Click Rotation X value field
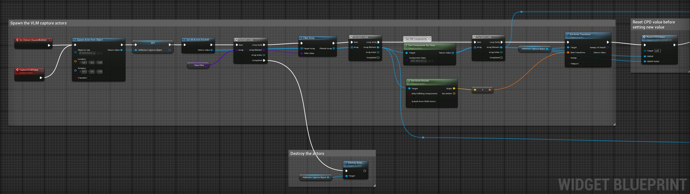 click(84, 71)
